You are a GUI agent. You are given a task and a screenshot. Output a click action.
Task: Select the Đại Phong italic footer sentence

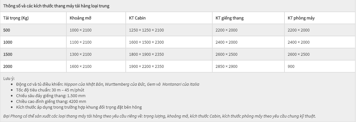[x=159, y=116]
